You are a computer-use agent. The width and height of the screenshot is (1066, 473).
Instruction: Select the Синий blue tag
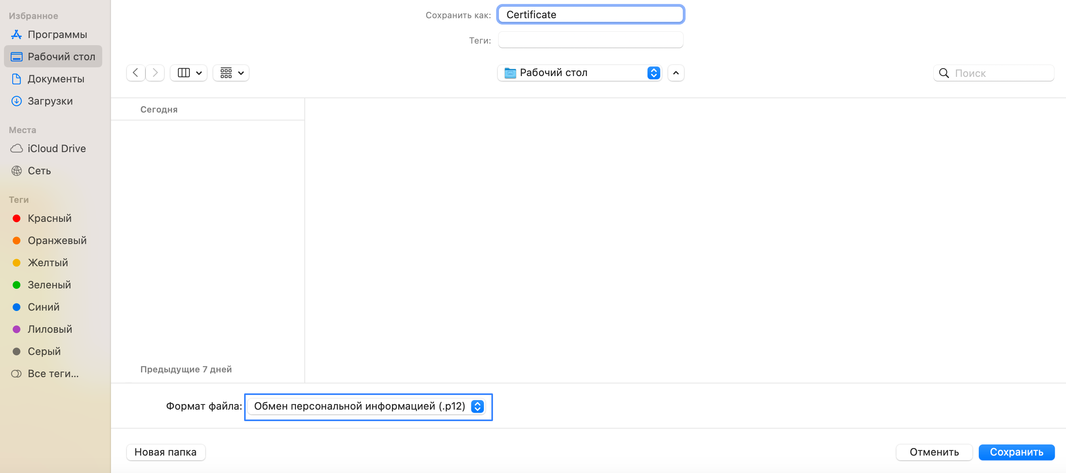coord(44,307)
